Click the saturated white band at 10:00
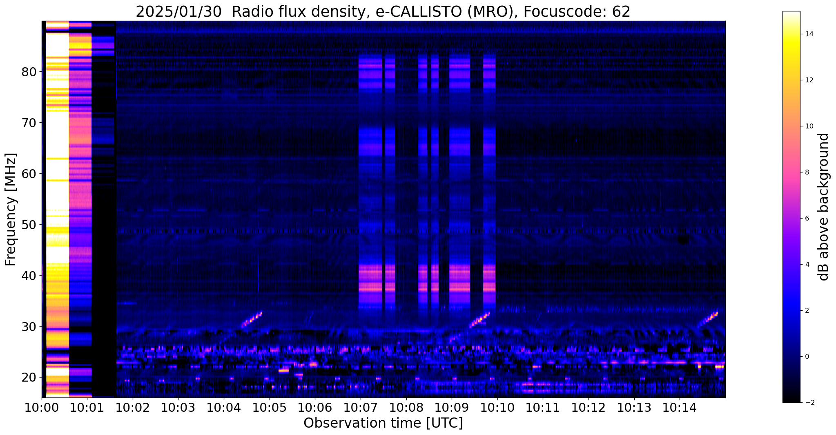 [57, 209]
